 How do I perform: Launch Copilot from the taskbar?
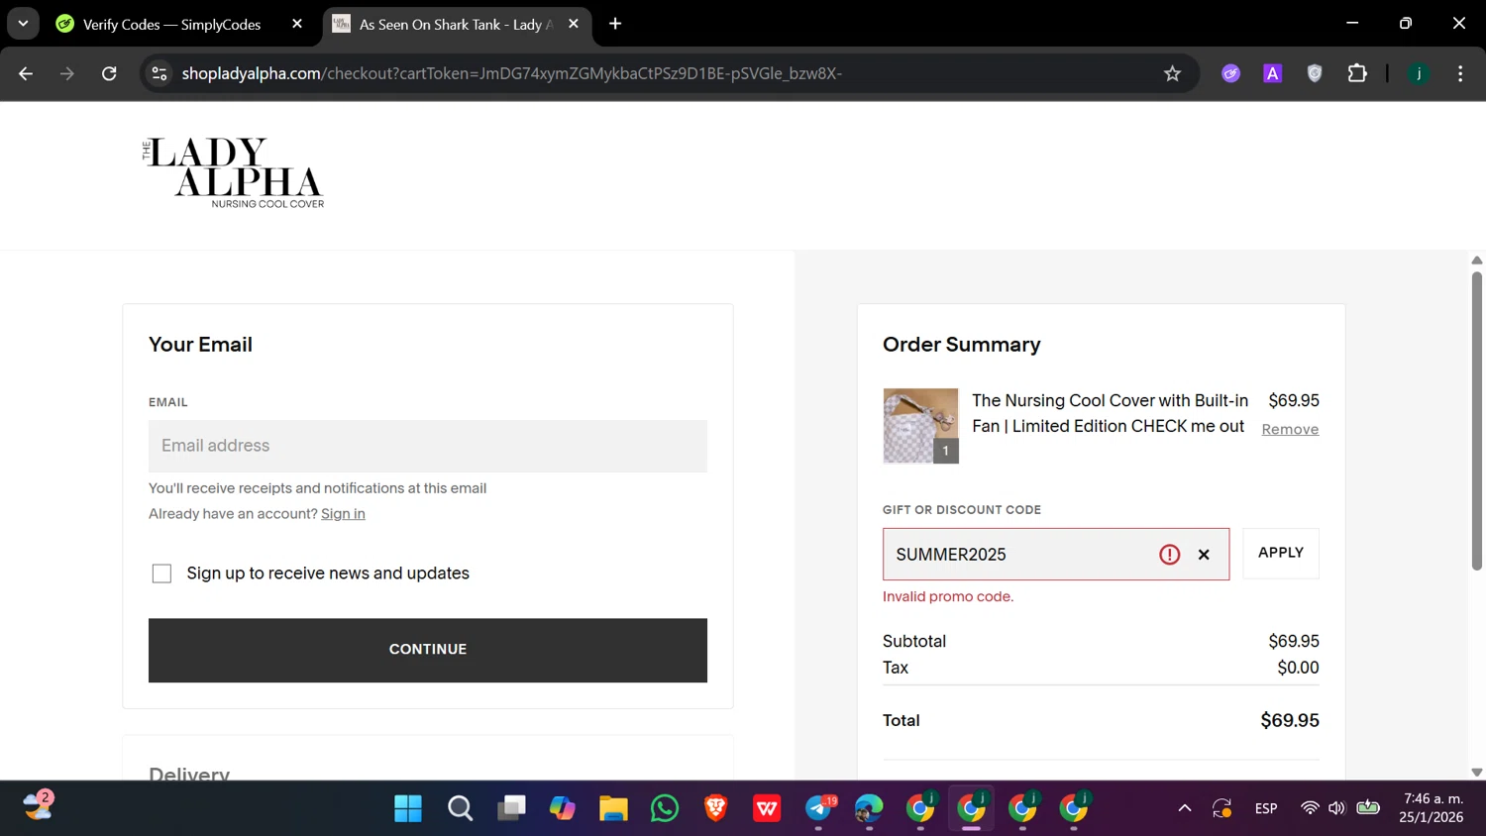click(563, 809)
